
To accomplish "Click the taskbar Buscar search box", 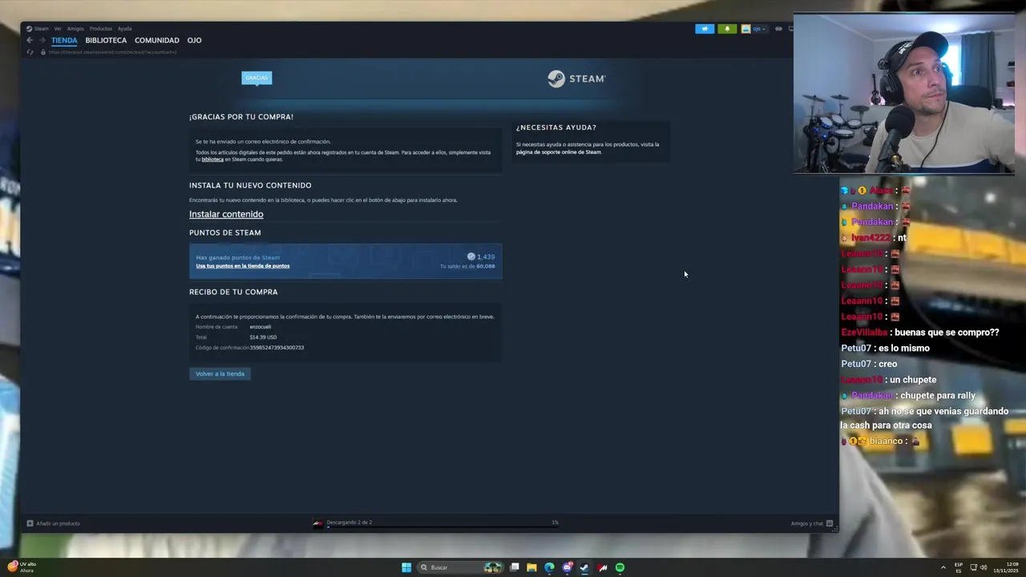I will coord(459,567).
